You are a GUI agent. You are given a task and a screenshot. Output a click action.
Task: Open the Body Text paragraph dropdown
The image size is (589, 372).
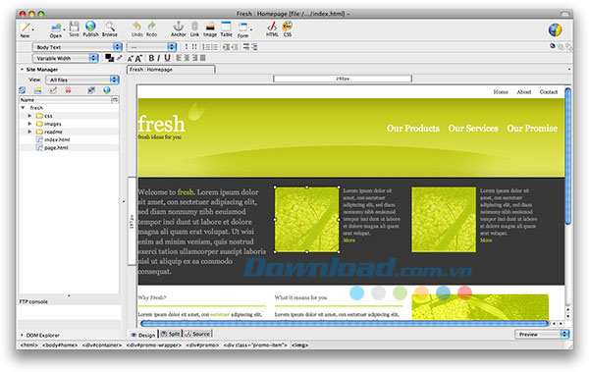click(78, 47)
